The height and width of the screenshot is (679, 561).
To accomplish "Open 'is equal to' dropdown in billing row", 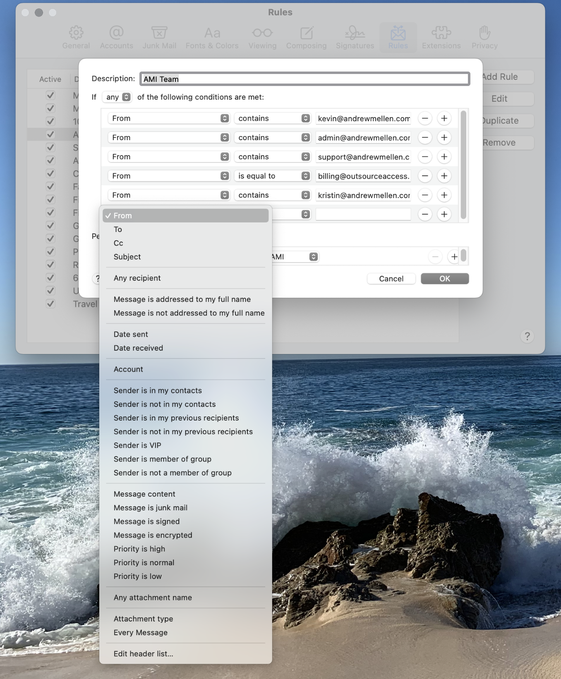I will pyautogui.click(x=272, y=176).
